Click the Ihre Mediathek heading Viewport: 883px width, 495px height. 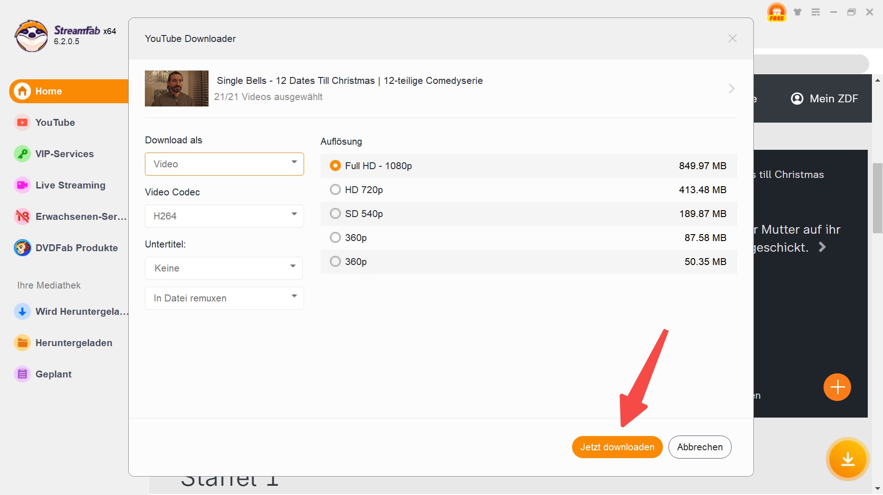coord(49,285)
